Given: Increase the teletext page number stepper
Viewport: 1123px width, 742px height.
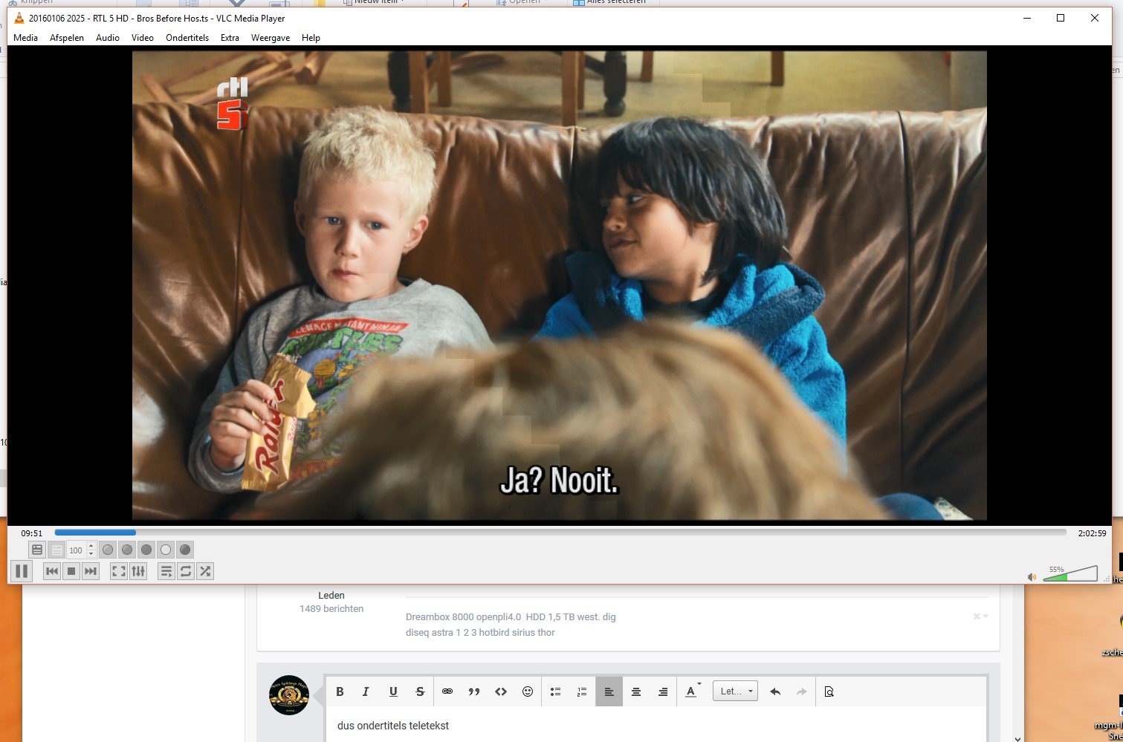Looking at the screenshot, I should point(91,547).
